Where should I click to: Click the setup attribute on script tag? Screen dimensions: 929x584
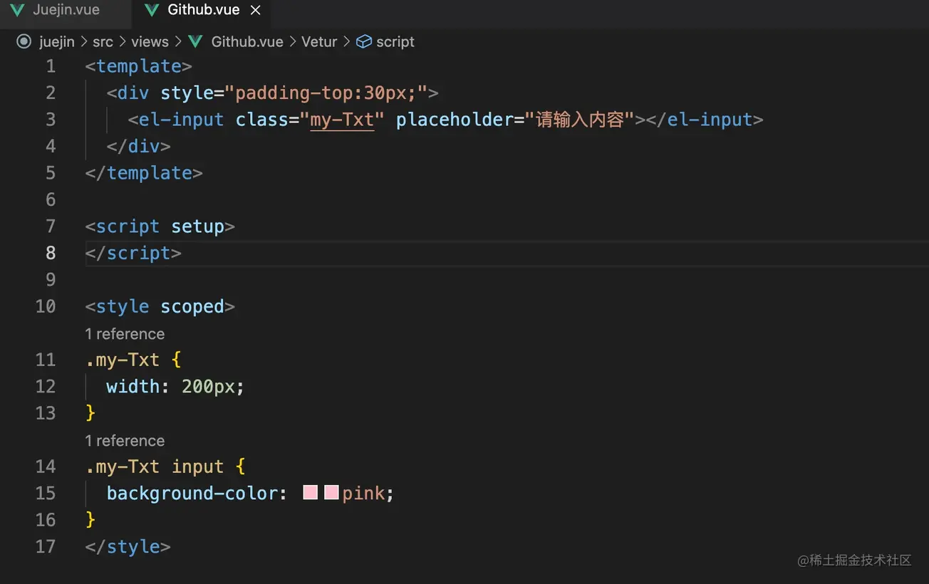point(197,226)
